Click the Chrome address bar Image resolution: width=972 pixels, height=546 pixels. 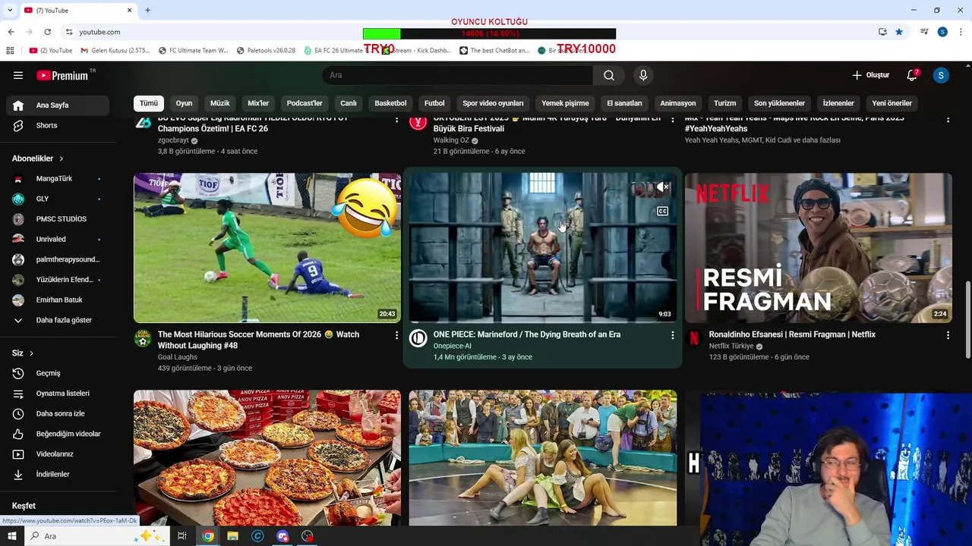pyautogui.click(x=467, y=32)
